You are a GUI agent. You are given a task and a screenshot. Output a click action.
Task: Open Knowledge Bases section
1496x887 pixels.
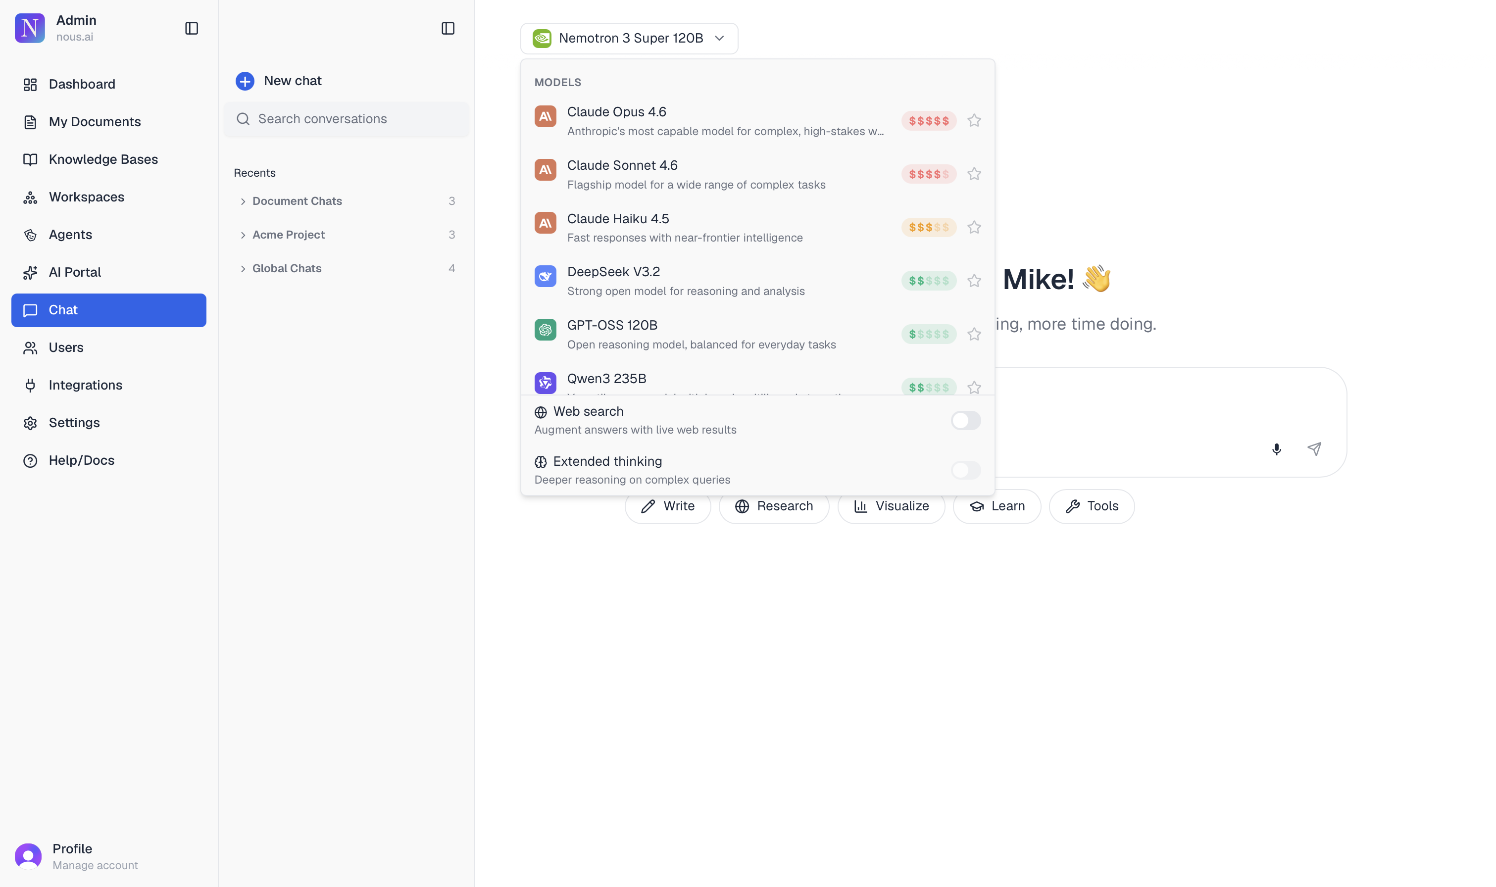point(109,159)
